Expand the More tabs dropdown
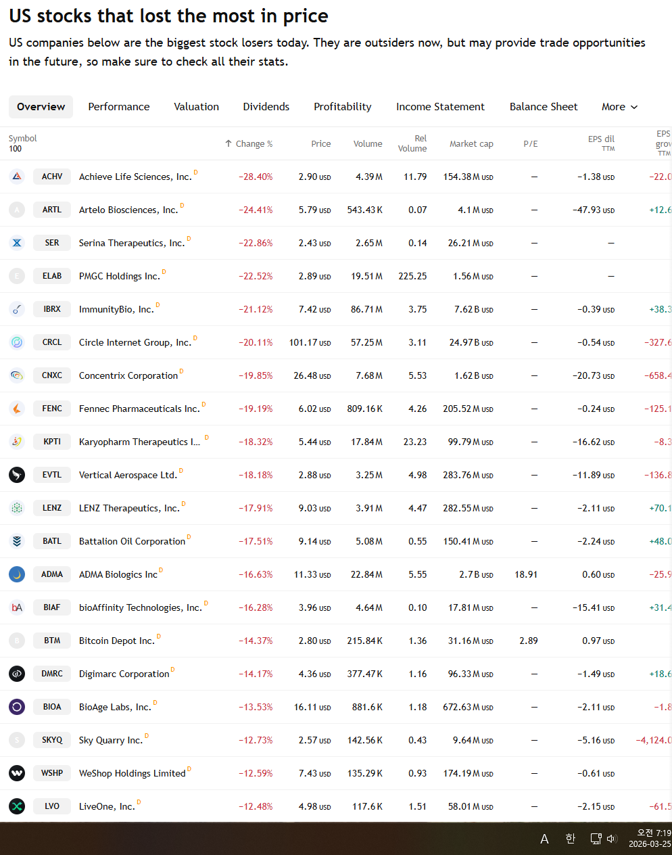Screen dimensions: 672x855 point(620,107)
